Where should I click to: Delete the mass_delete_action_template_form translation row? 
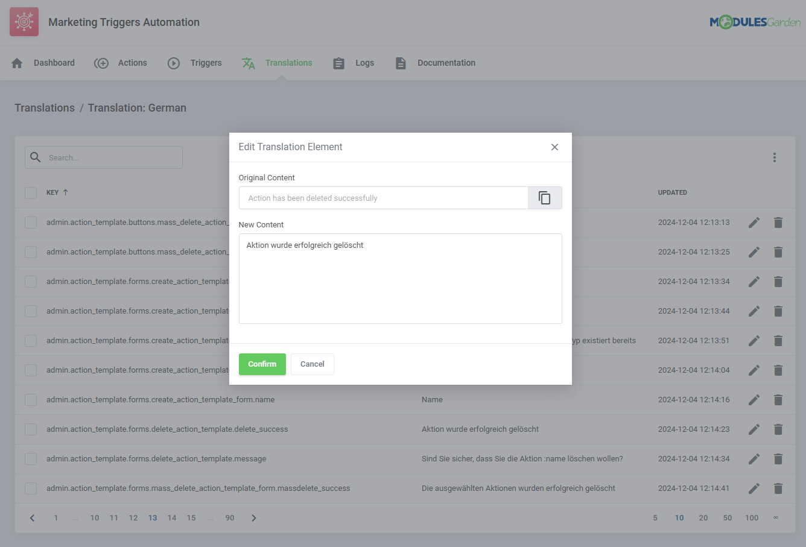778,488
